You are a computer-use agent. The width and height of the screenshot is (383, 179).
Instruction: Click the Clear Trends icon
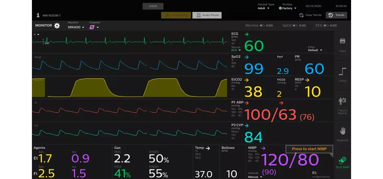click(x=301, y=15)
